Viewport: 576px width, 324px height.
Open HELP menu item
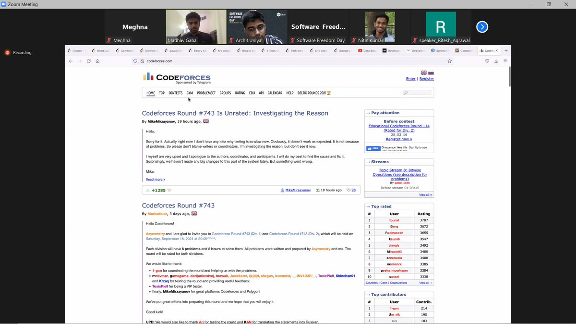coord(290,93)
